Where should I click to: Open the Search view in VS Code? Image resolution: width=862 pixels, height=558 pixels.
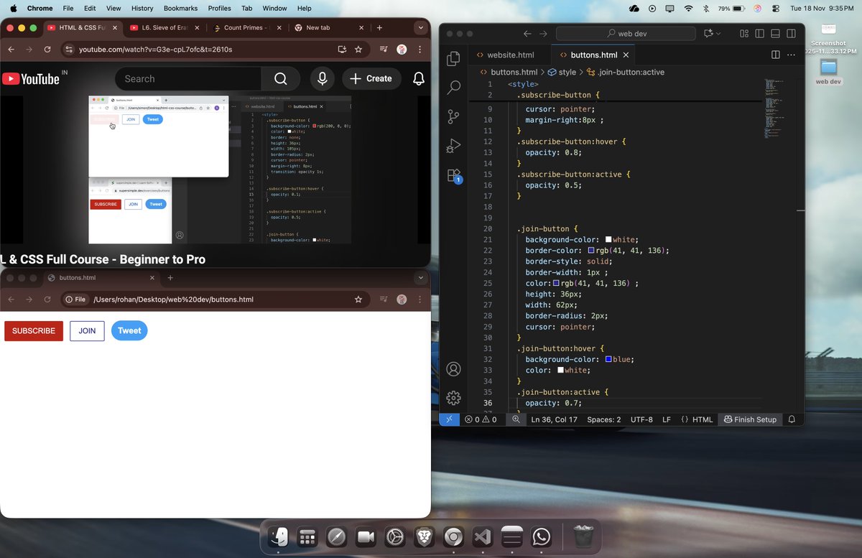pyautogui.click(x=453, y=87)
